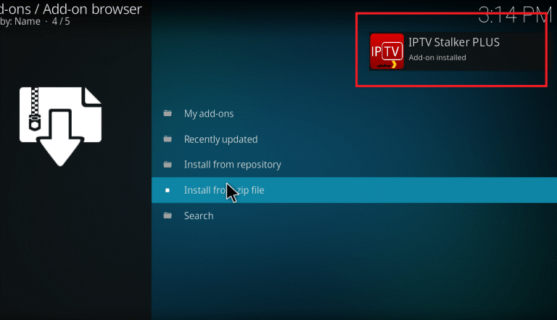Open the Search entry

(199, 216)
